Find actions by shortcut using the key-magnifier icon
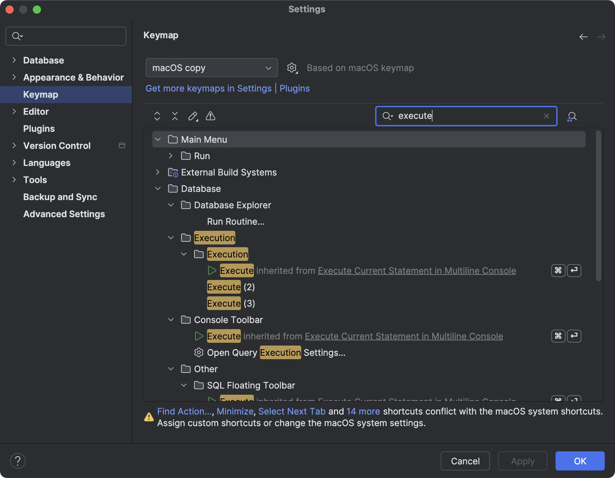This screenshot has height=478, width=615. [x=572, y=116]
